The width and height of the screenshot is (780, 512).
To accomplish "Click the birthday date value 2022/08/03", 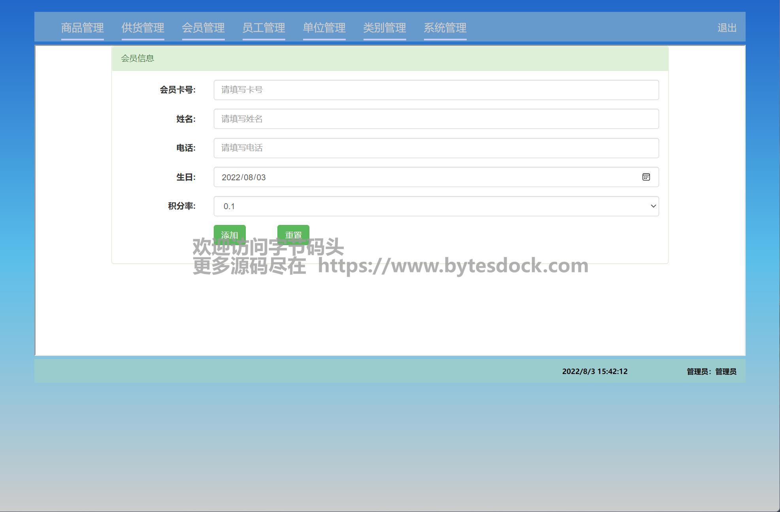I will click(244, 178).
